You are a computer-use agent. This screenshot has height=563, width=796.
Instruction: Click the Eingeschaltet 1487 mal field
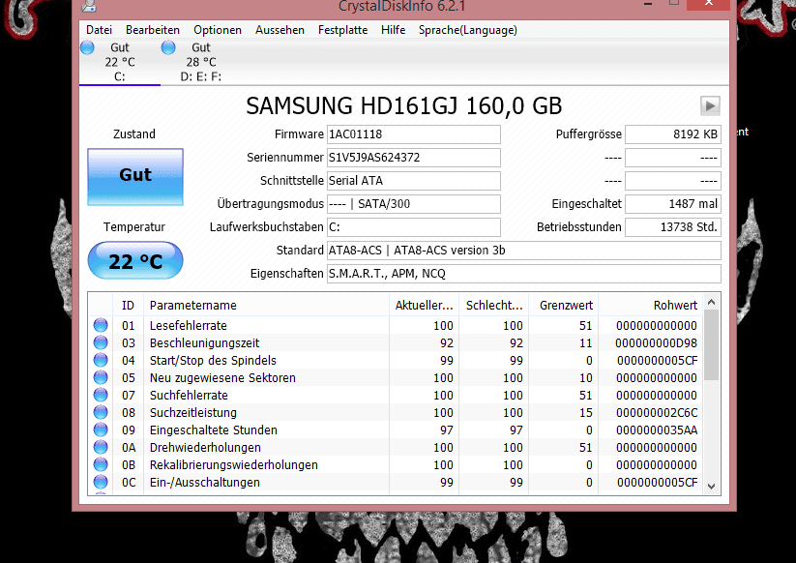pos(672,204)
